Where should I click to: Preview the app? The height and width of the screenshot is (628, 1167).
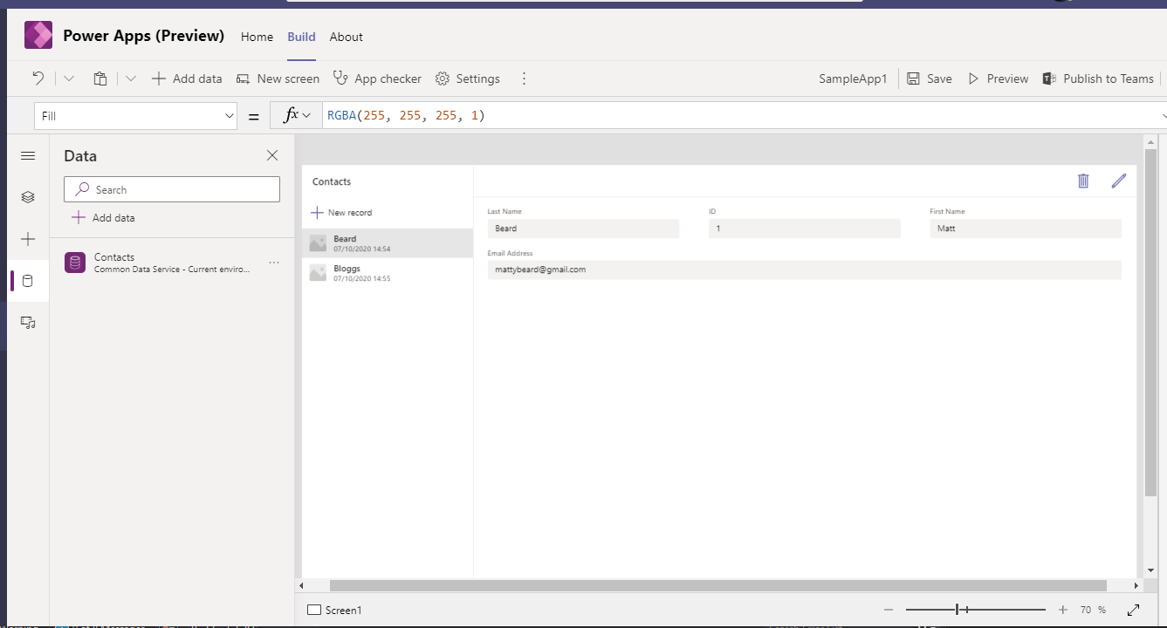pos(998,78)
